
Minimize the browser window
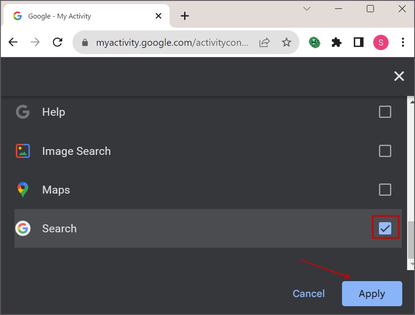339,9
